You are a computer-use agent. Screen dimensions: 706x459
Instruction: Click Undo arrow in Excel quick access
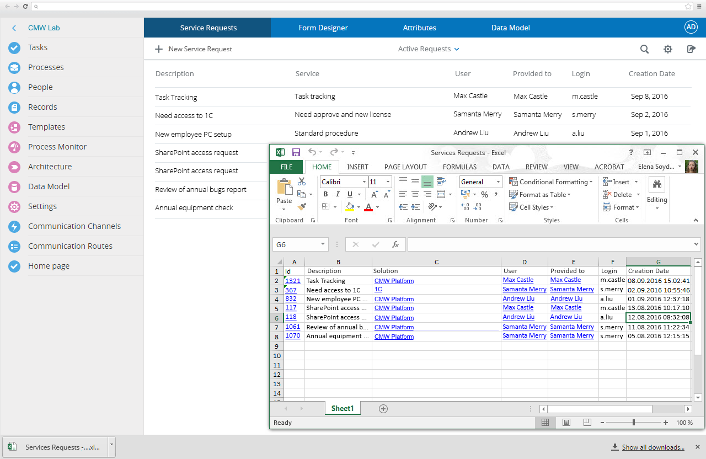312,152
